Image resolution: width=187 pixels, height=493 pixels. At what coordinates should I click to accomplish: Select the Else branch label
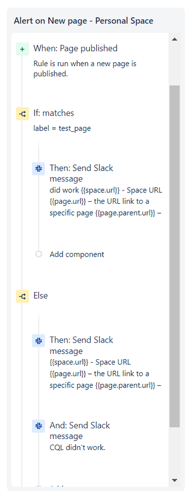(40, 296)
